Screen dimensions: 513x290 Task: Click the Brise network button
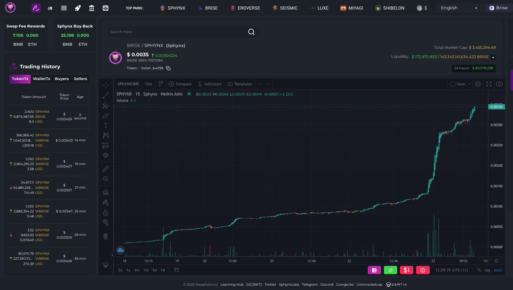coord(498,8)
